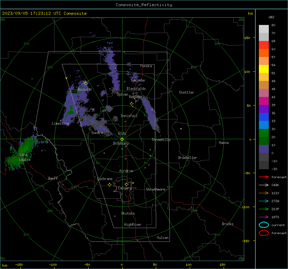This screenshot has height=269, width=288.
Task: Click the green 22JP arrow icon
Action: coord(264,209)
